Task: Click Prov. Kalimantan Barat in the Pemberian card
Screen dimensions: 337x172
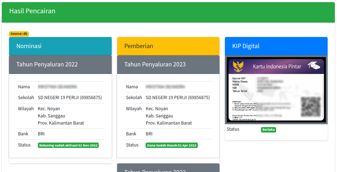Action: (x=169, y=123)
